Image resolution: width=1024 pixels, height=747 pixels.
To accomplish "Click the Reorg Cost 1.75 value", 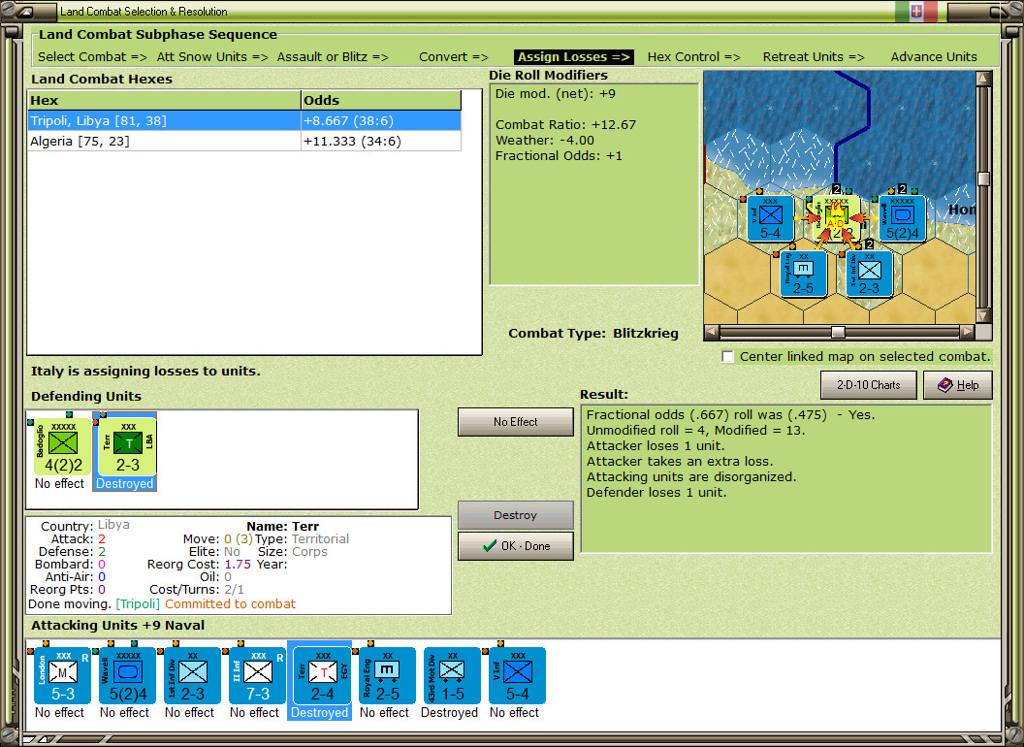I will 238,564.
